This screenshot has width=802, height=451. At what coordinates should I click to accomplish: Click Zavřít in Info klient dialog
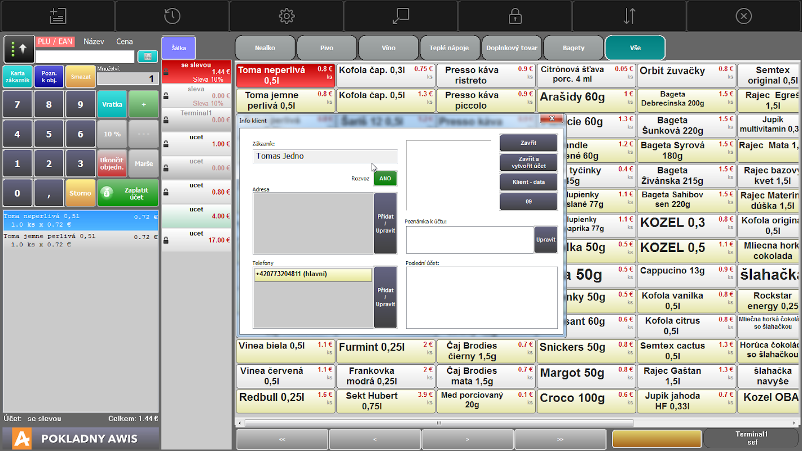[x=528, y=143]
